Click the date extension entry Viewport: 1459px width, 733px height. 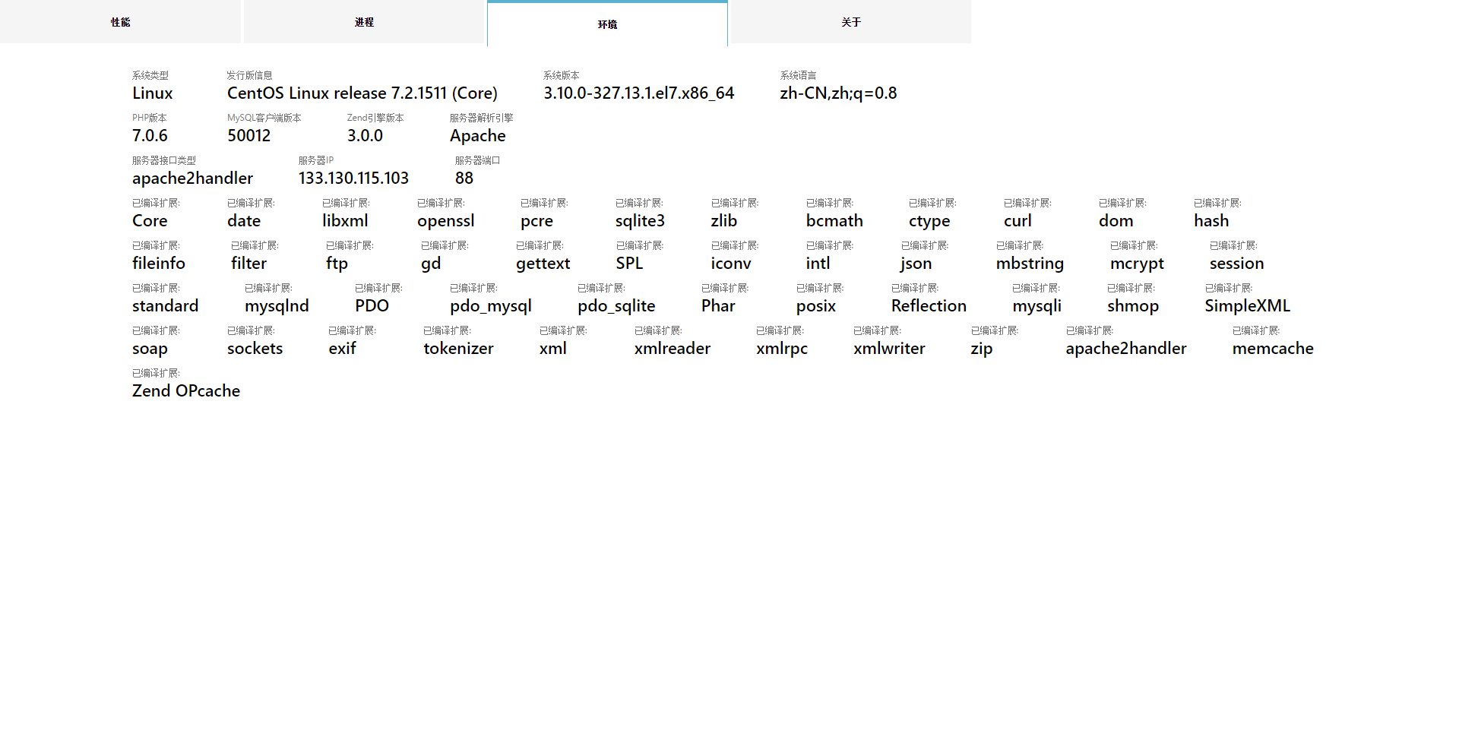(244, 221)
